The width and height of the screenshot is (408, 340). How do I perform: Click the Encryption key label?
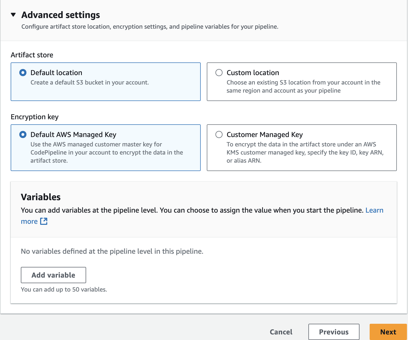click(x=35, y=117)
